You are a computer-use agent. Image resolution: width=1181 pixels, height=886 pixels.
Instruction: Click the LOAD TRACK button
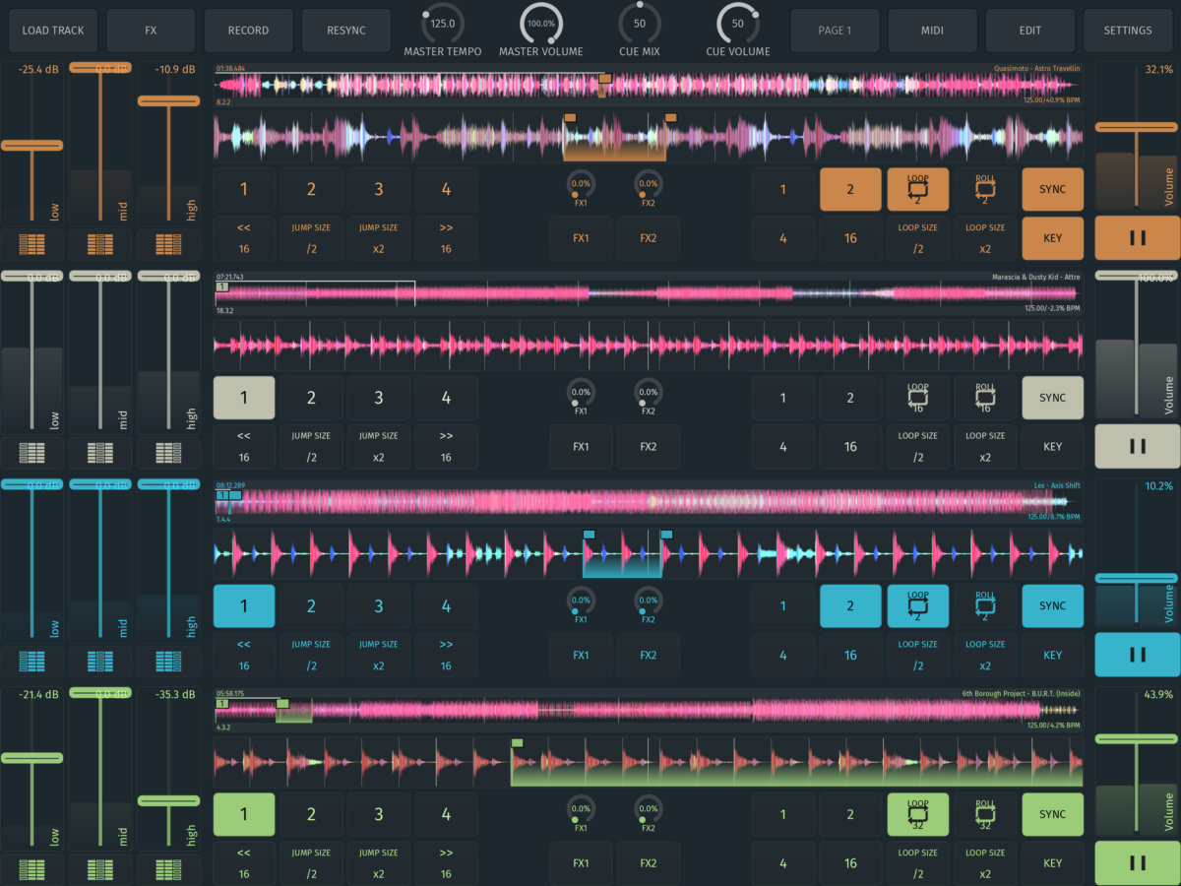[53, 31]
